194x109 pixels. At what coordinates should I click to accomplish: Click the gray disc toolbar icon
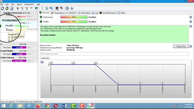(62, 8)
